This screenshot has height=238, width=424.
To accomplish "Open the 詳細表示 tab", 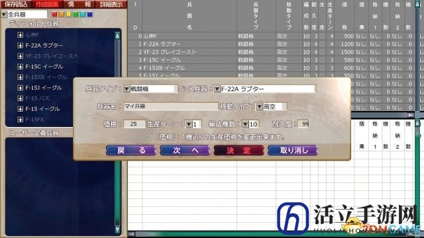I will tap(111, 4).
